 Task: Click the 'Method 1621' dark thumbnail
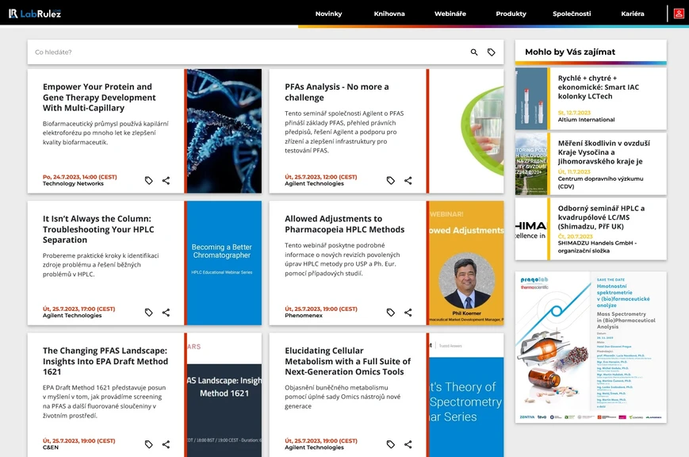[224, 395]
